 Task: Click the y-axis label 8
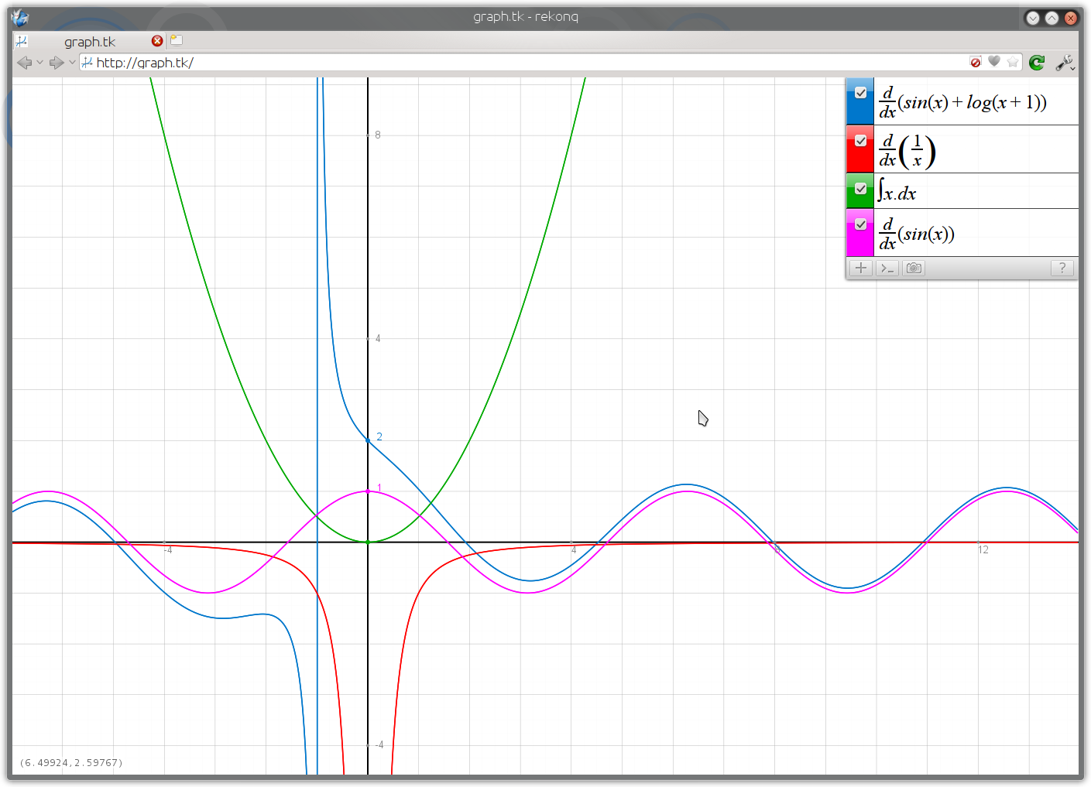pos(377,135)
